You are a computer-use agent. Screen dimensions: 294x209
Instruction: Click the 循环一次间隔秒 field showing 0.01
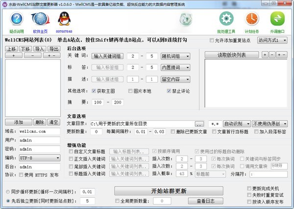(x=87, y=191)
